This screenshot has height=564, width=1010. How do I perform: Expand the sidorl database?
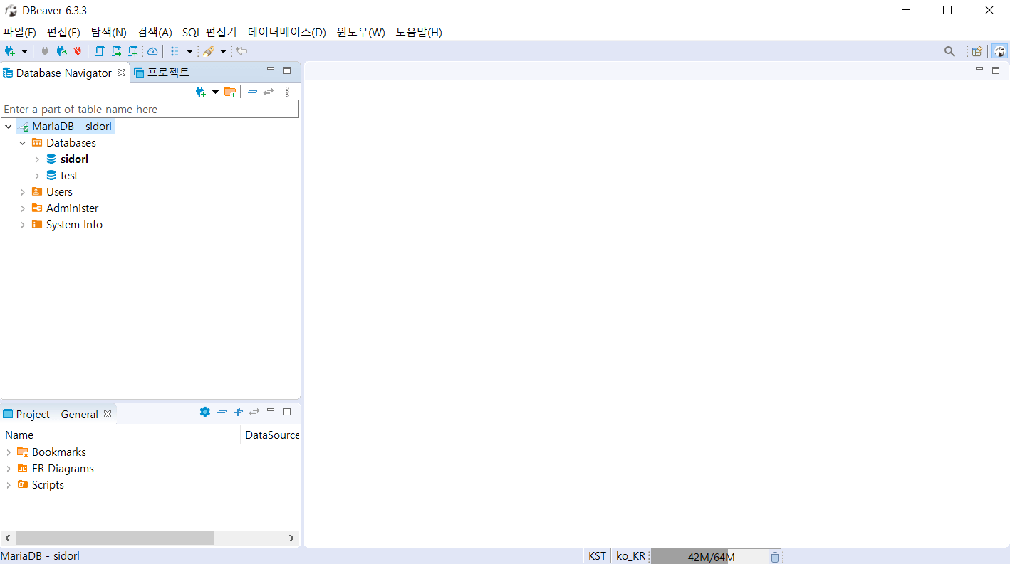(37, 159)
